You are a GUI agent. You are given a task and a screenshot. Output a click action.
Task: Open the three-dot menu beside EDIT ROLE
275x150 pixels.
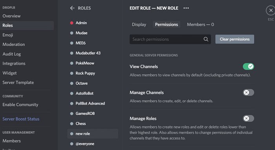(186, 8)
